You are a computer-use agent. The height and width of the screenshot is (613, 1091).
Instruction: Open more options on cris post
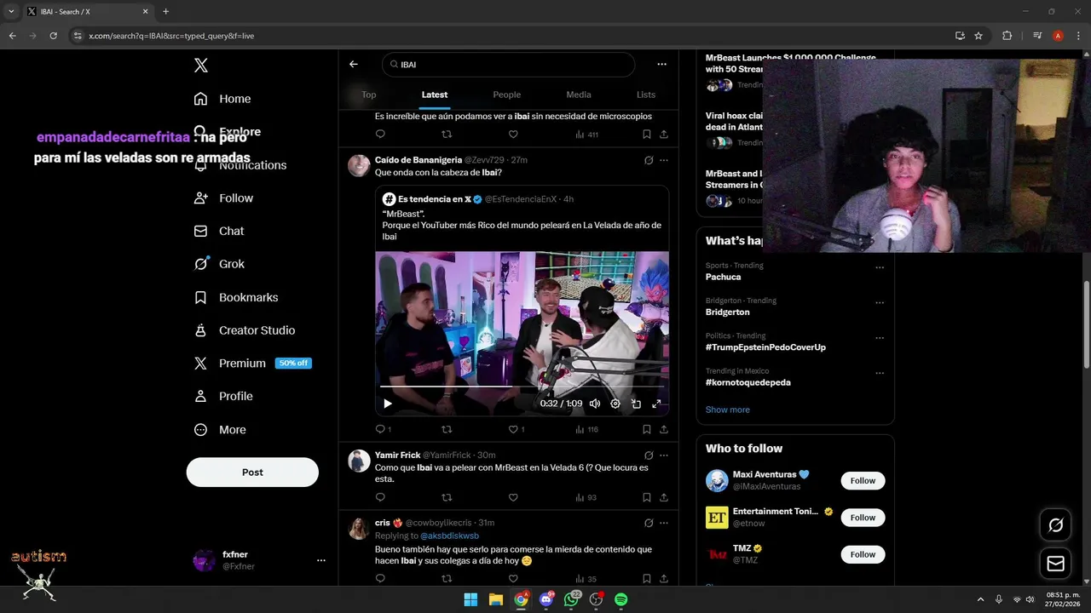click(664, 523)
